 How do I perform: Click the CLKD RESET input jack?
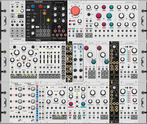click(12, 7)
